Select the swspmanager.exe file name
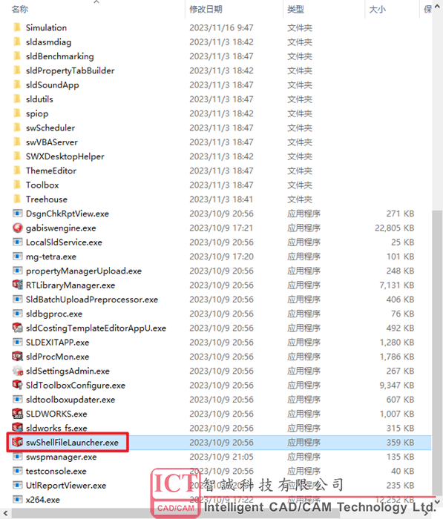The height and width of the screenshot is (519, 443). [x=62, y=457]
